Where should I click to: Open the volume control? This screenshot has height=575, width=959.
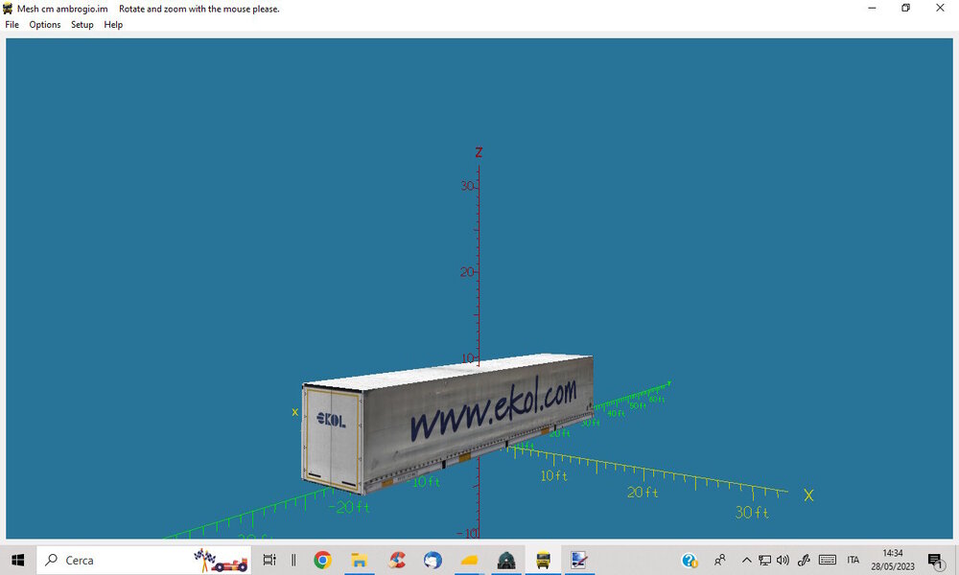point(783,560)
